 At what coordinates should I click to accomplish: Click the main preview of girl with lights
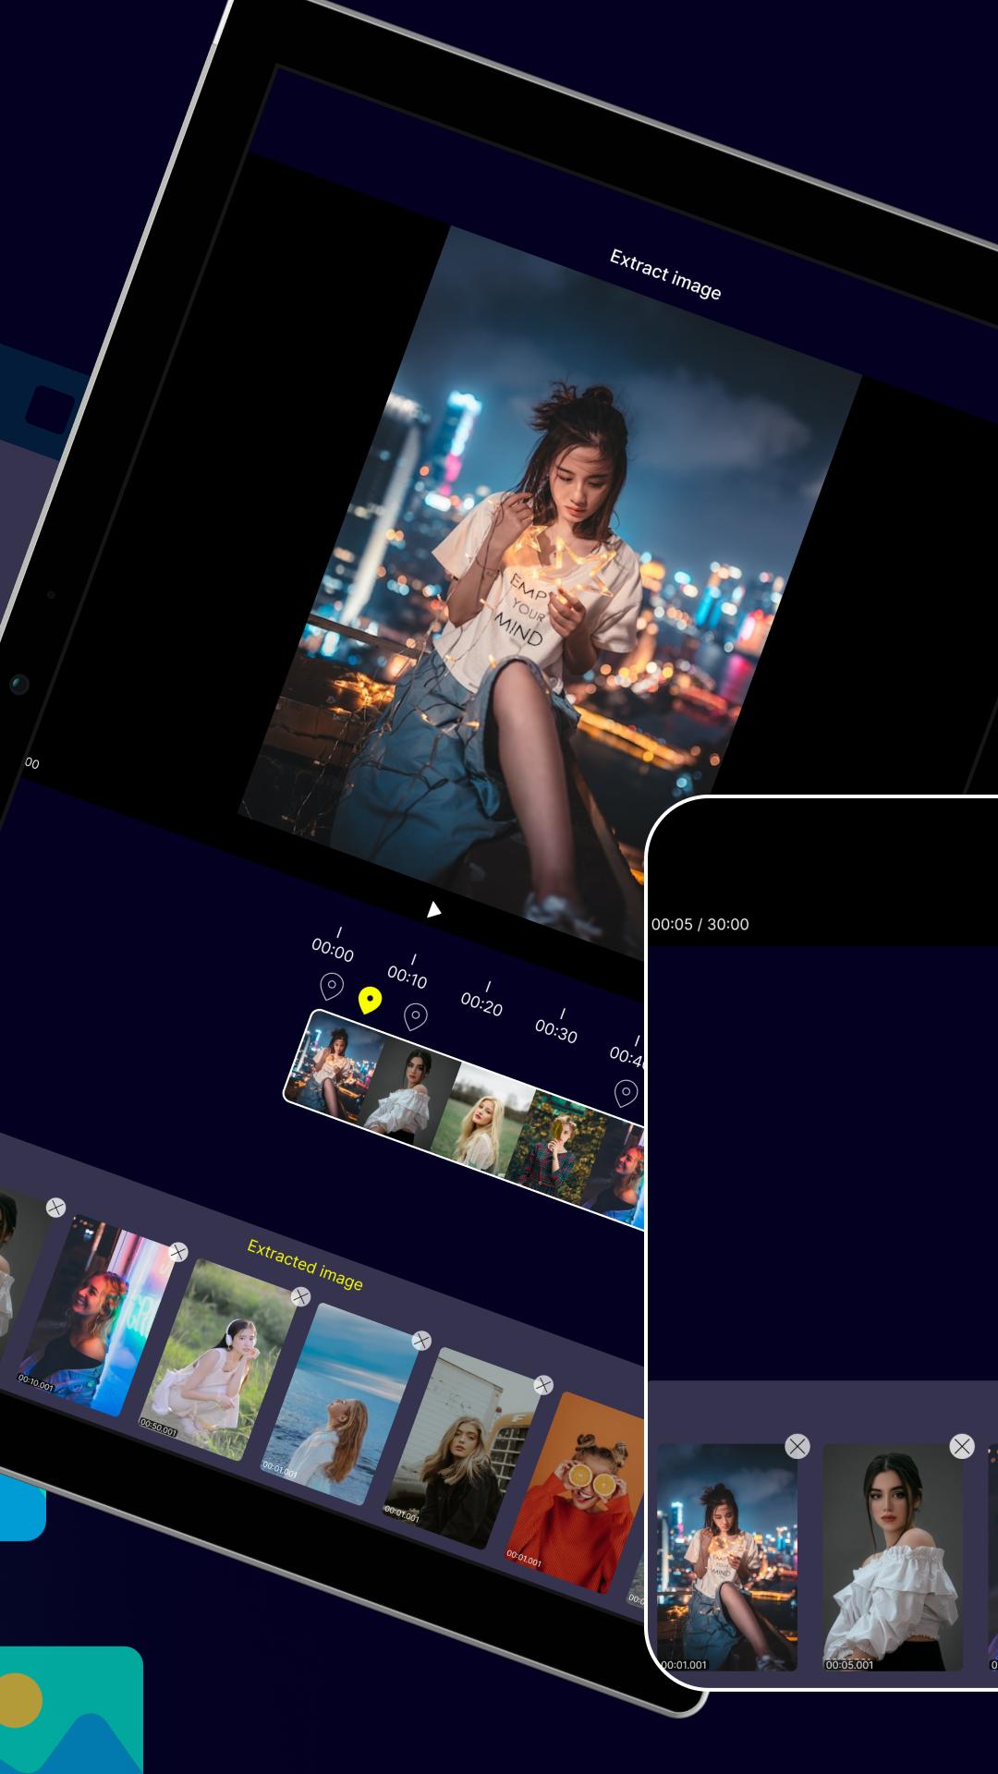click(x=551, y=591)
